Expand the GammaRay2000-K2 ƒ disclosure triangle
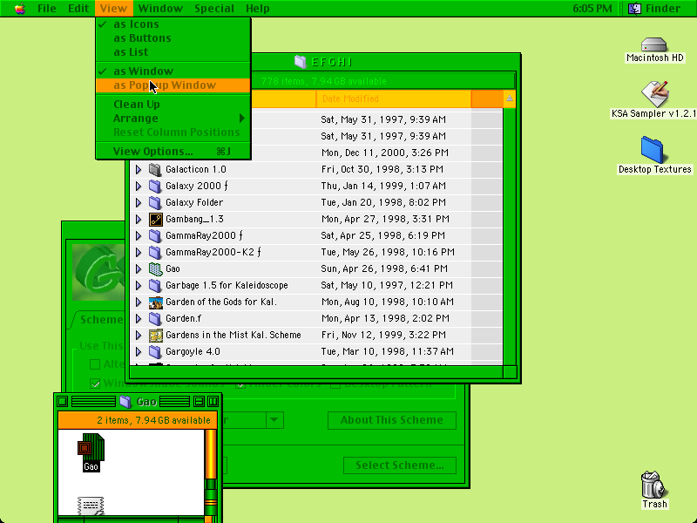Viewport: 697px width, 523px height. pyautogui.click(x=139, y=252)
